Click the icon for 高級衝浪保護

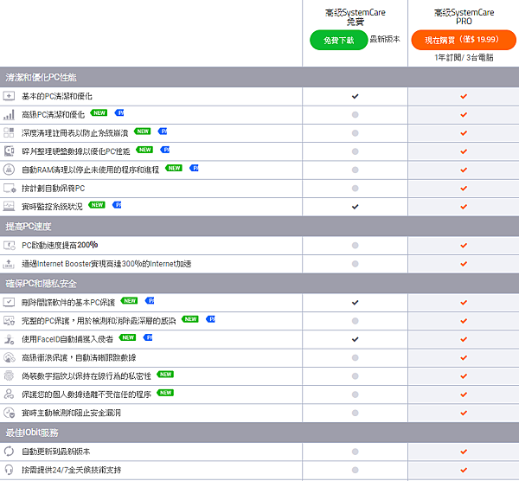click(10, 357)
